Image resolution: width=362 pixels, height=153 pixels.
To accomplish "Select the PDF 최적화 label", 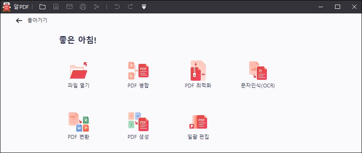I will 198,86.
